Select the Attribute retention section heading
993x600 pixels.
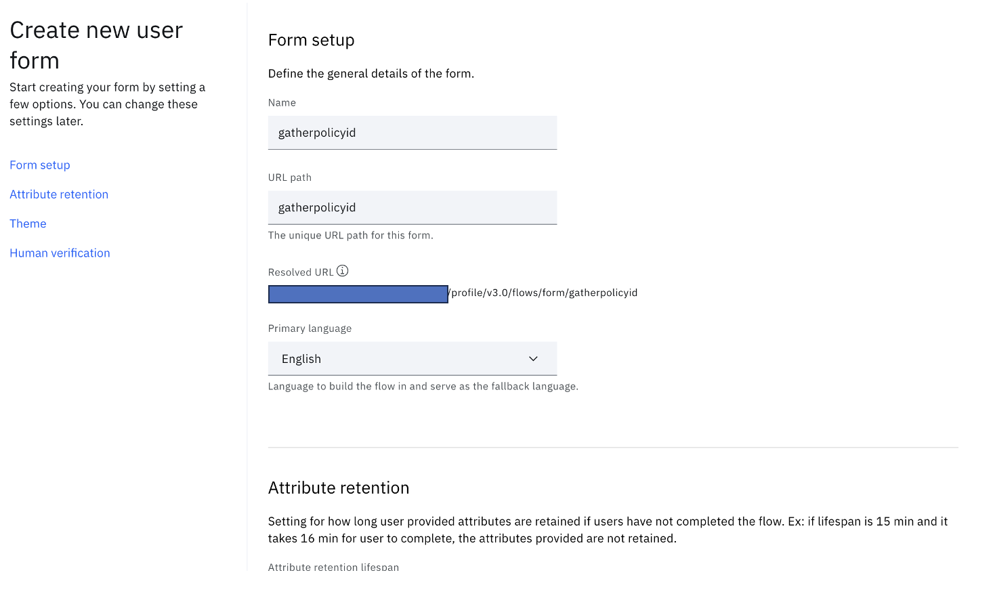tap(339, 488)
